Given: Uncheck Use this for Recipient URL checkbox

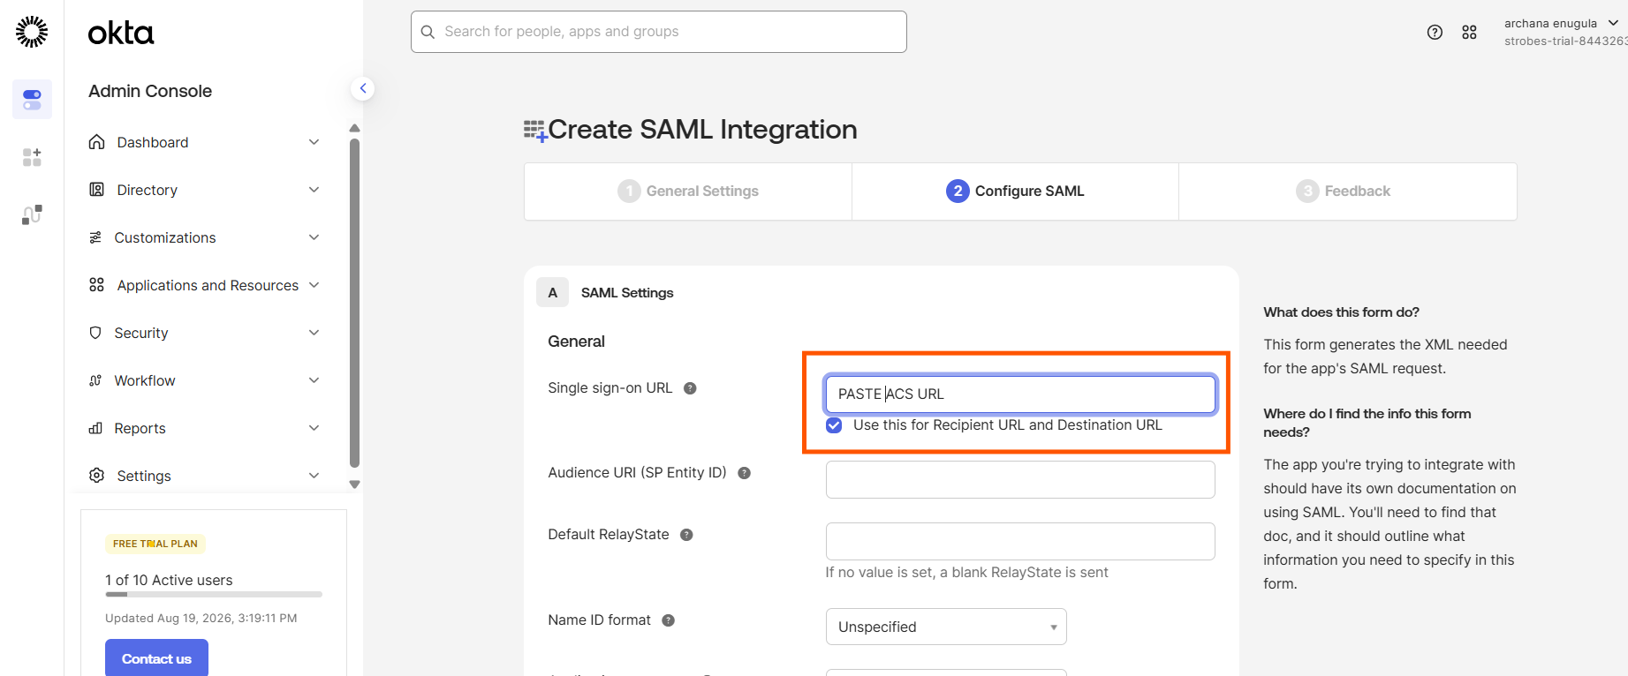Looking at the screenshot, I should 834,425.
